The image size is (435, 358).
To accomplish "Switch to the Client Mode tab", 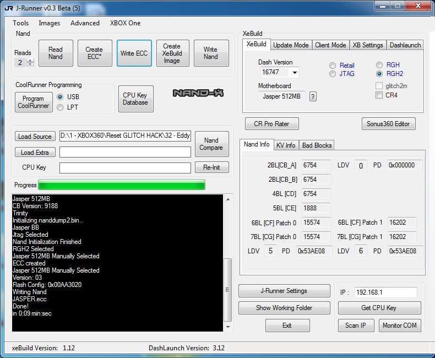I will [x=330, y=45].
